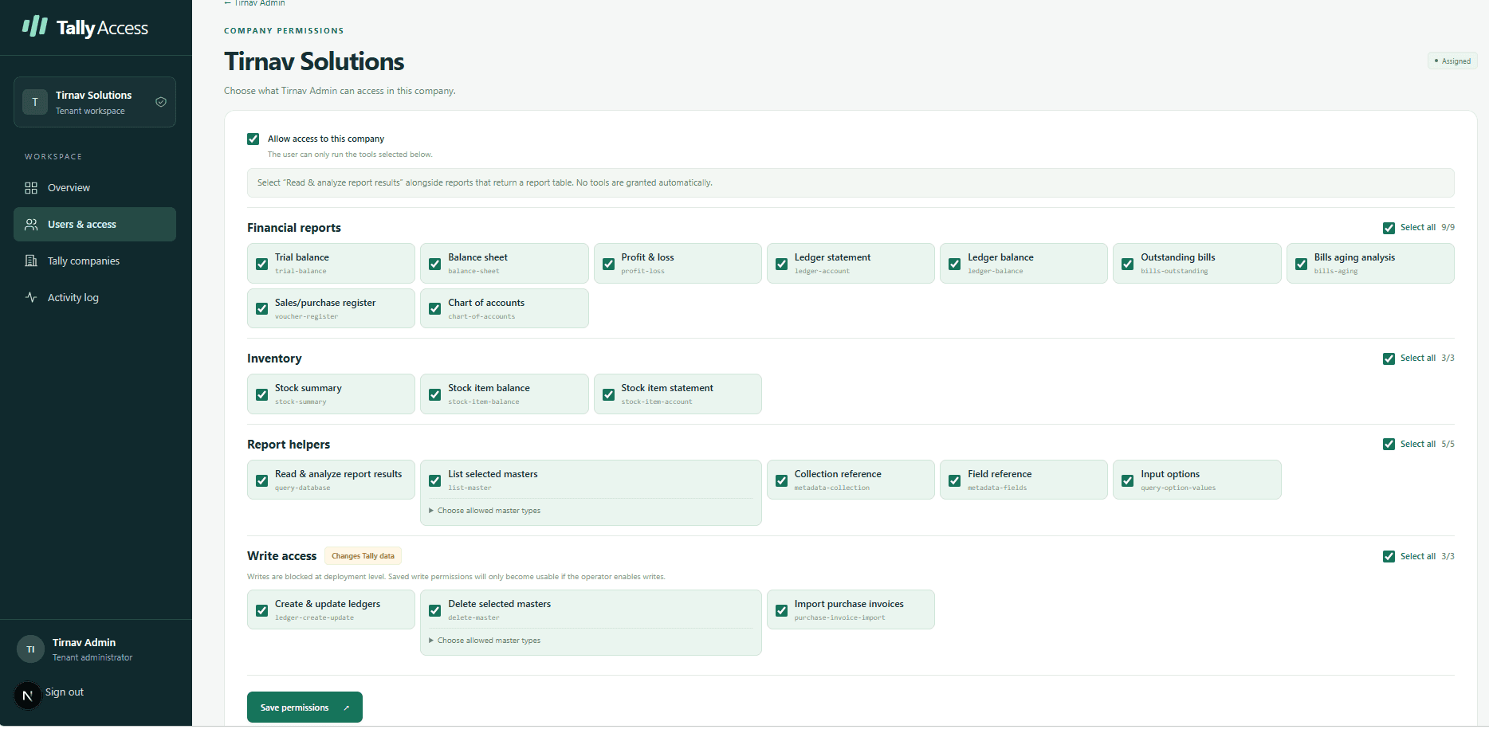Click the shield check icon beside Tirnav Solutions
The image size is (1489, 729).
click(161, 102)
